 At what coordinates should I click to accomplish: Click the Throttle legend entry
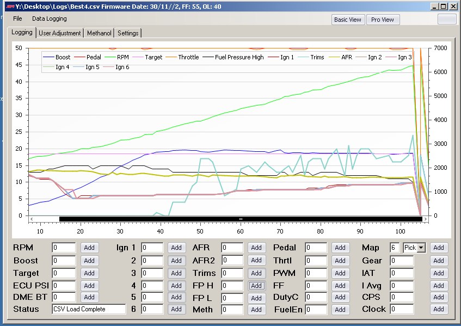point(182,57)
